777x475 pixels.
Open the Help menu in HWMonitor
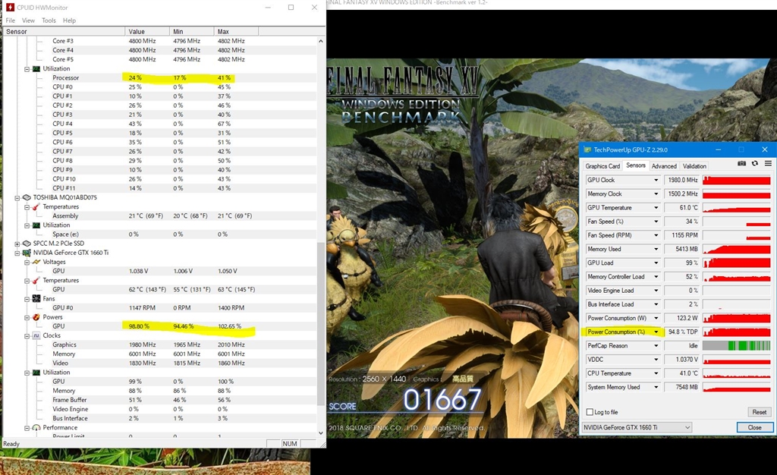[69, 20]
